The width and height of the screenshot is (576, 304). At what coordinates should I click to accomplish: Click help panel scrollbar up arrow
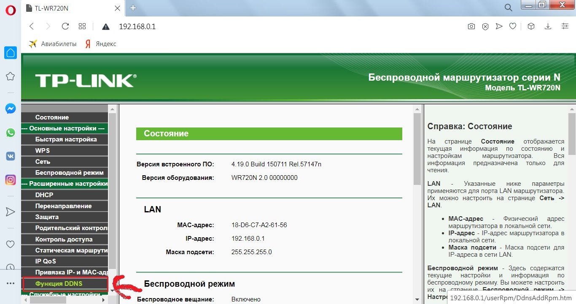pyautogui.click(x=572, y=109)
